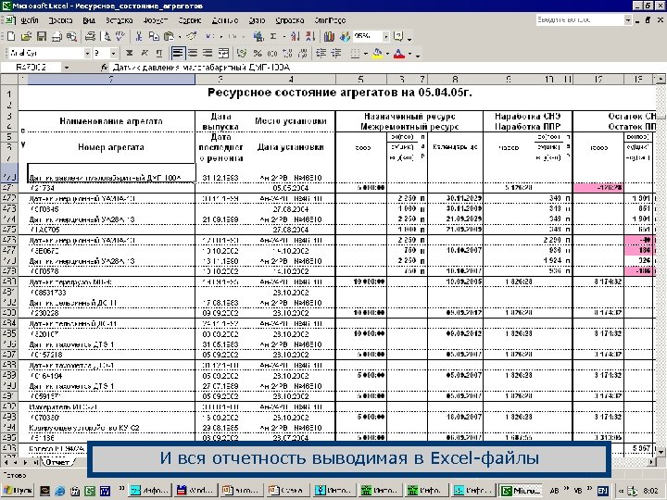
Task: Select title cell Ресурсное состояние агрегатов
Action: point(339,94)
